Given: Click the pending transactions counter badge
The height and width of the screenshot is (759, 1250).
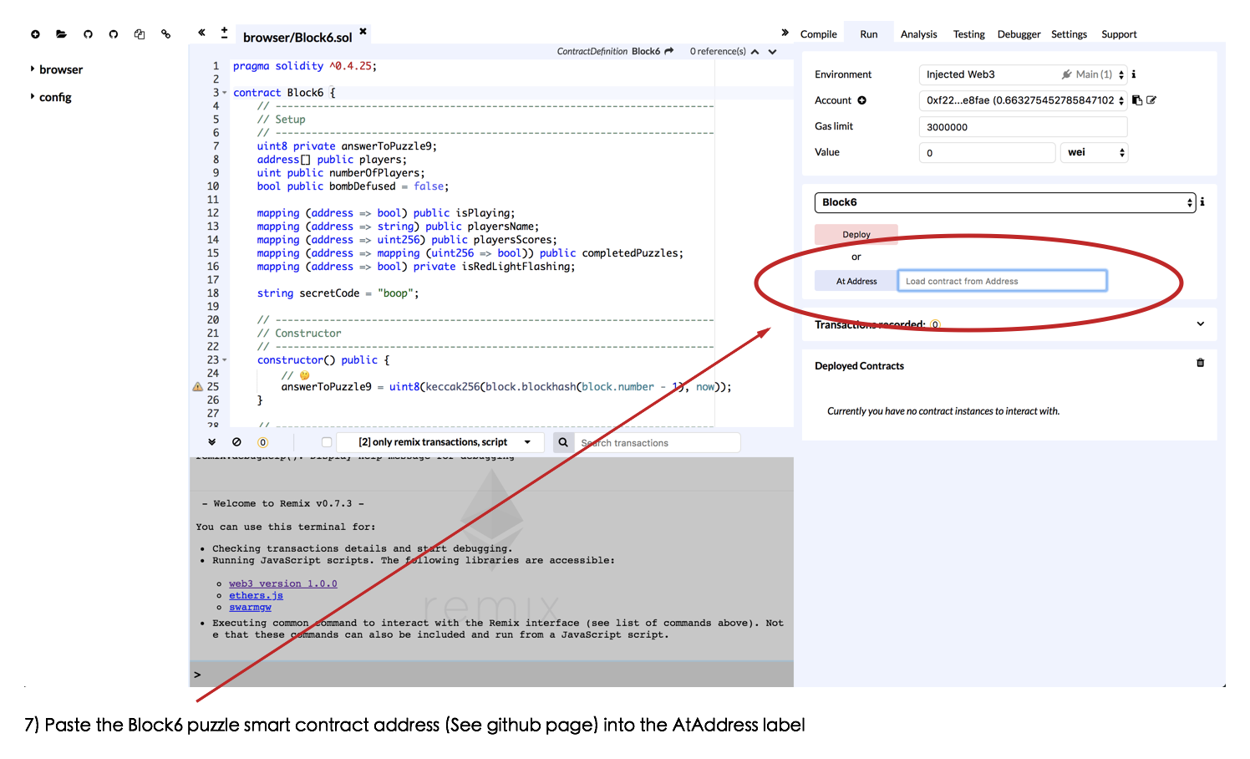Looking at the screenshot, I should (262, 442).
